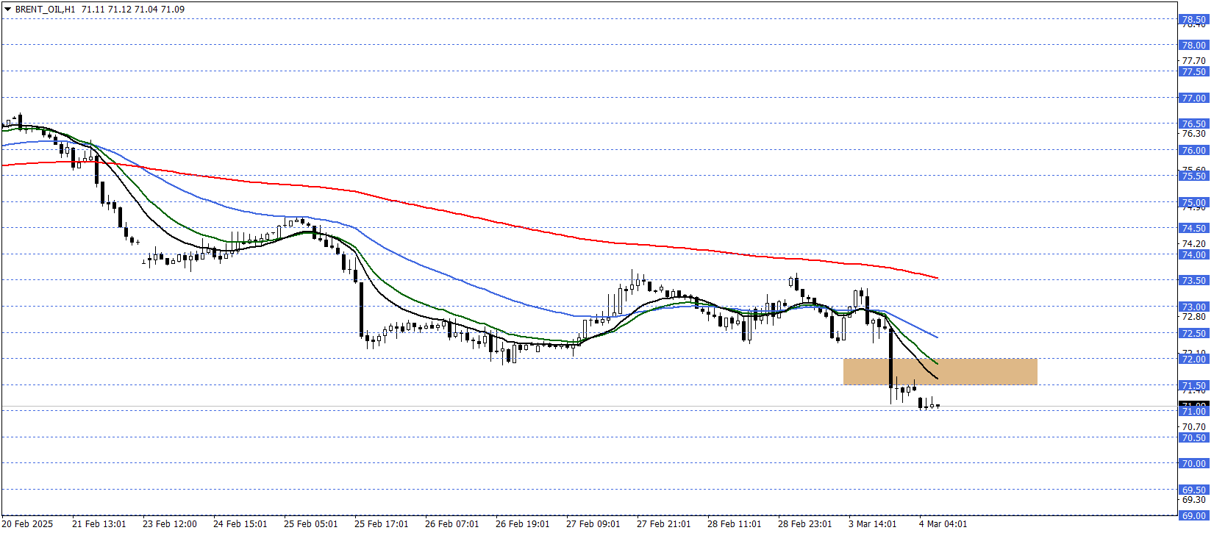Viewport: 1214px width, 533px height.
Task: Click the 26 Feb 07:01 time label
Action: pos(452,524)
